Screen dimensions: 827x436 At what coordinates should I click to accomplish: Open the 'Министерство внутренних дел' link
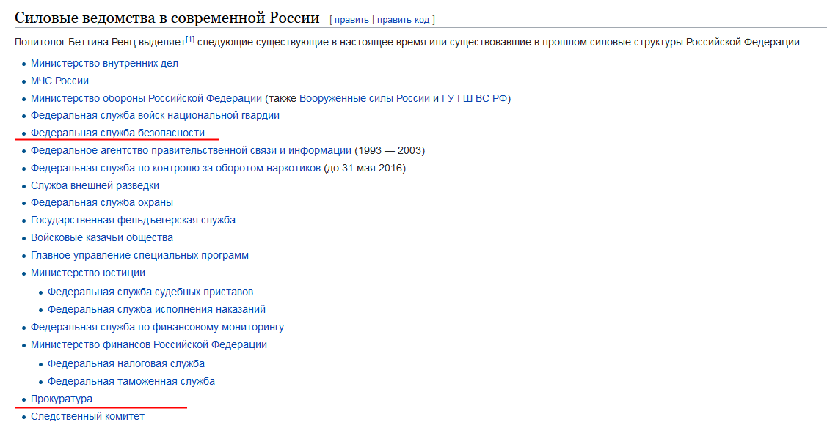(104, 63)
